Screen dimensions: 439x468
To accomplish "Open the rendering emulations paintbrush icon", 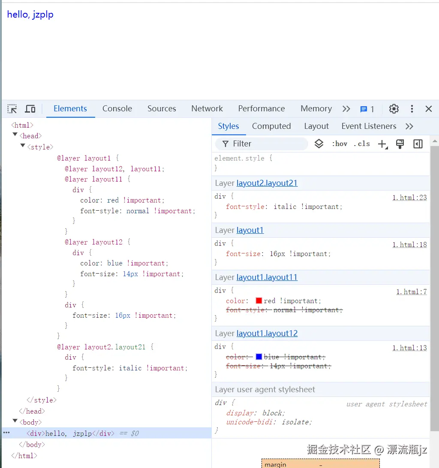I will [400, 144].
